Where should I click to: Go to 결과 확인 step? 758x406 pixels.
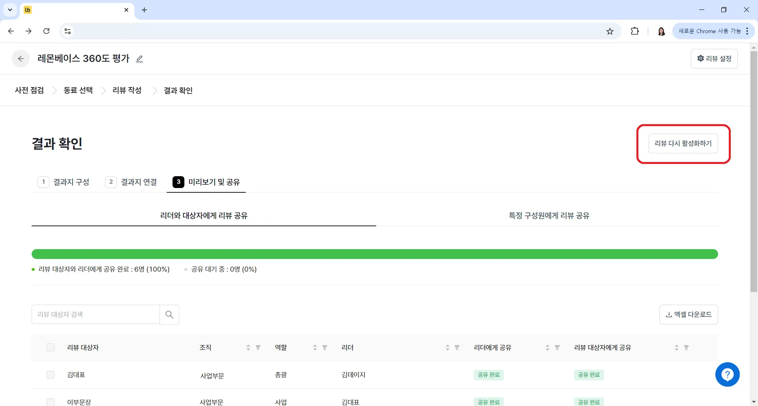coord(178,91)
